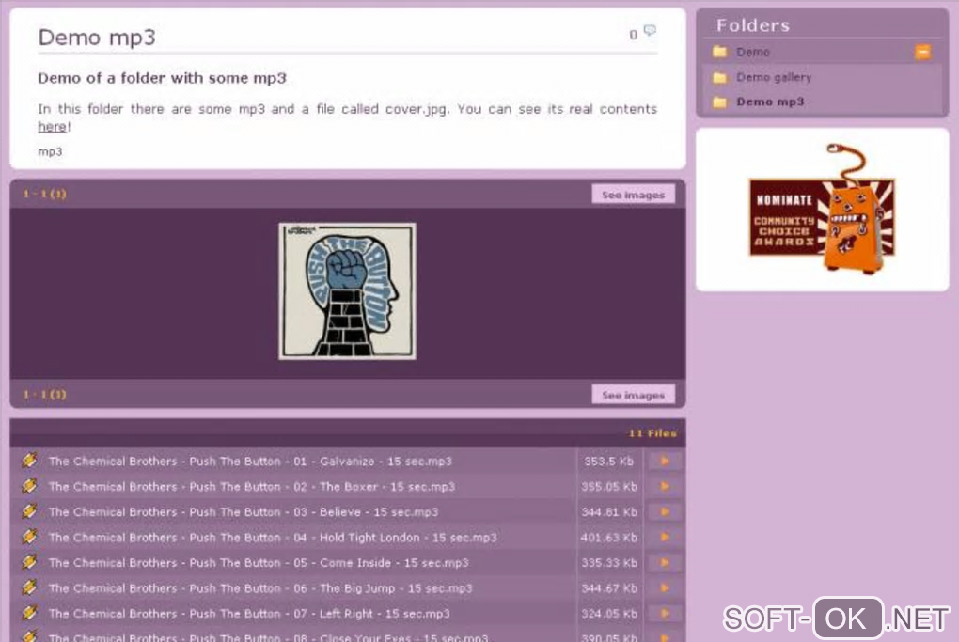Open file '07 - Left Right - 15 sec.mp3'
This screenshot has width=959, height=642.
249,613
